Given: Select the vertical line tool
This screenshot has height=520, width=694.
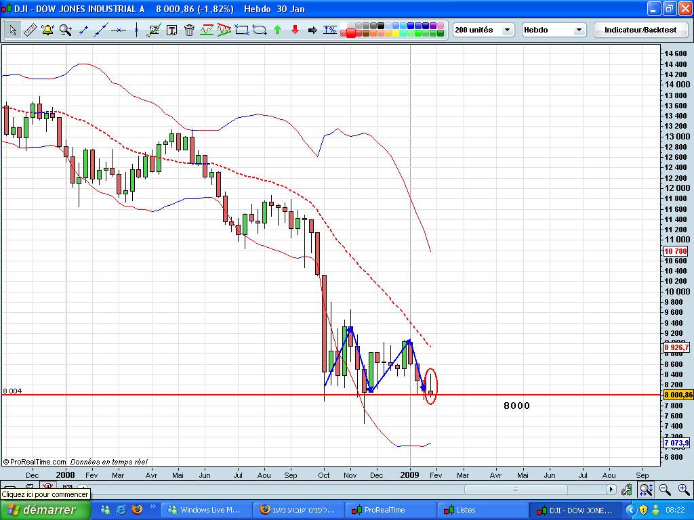Looking at the screenshot, I should pos(136,30).
